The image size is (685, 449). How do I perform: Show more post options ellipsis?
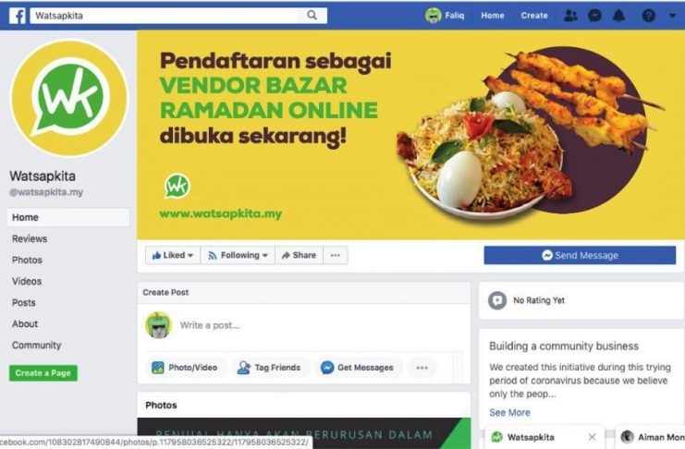(422, 368)
